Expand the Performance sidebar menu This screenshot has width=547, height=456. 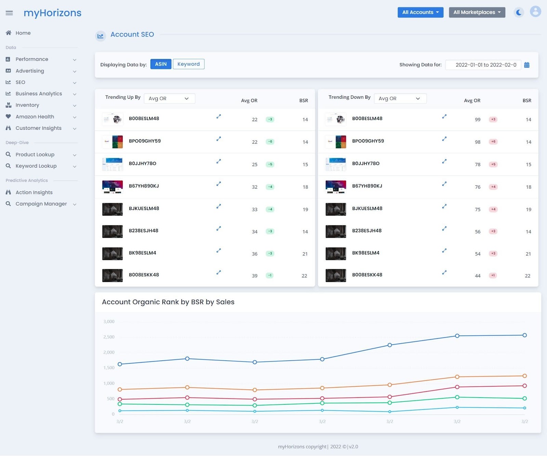[41, 59]
